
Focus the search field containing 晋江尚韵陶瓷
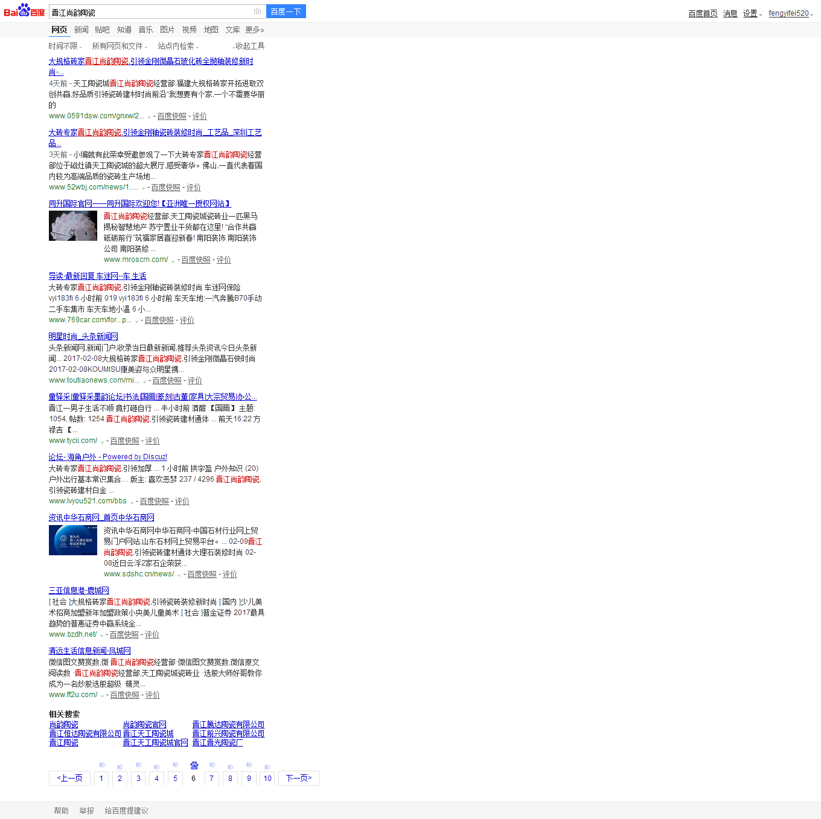pyautogui.click(x=151, y=12)
